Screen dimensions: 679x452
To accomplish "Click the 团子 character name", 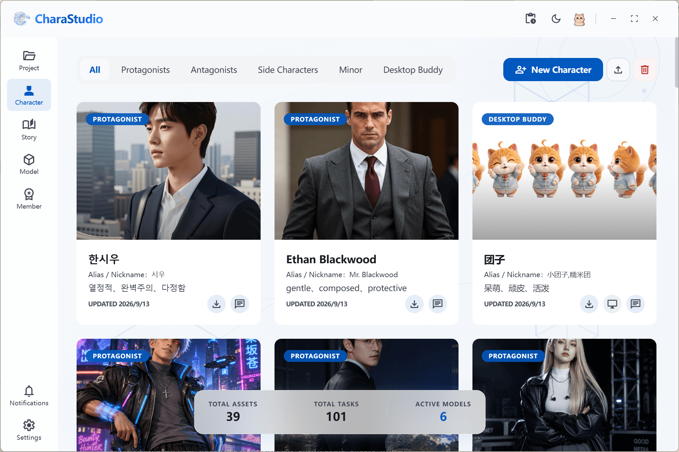I will (x=494, y=260).
